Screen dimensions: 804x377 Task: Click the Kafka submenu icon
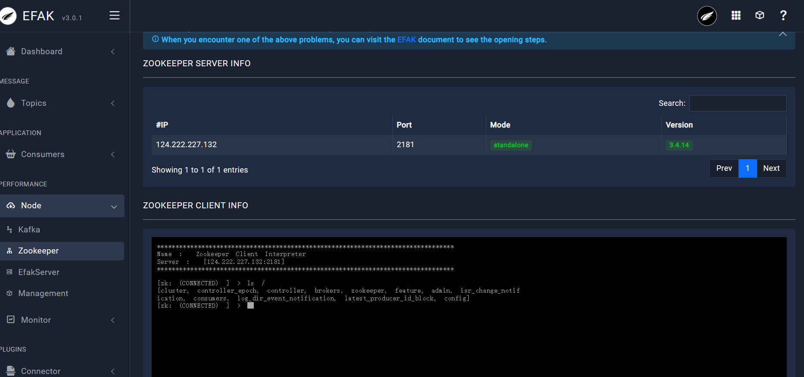coord(9,229)
